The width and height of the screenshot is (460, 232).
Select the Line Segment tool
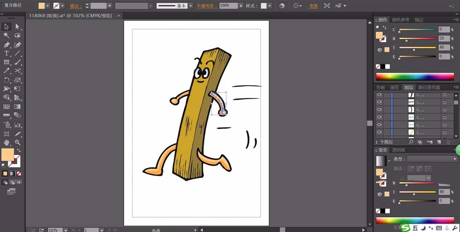pos(17,53)
